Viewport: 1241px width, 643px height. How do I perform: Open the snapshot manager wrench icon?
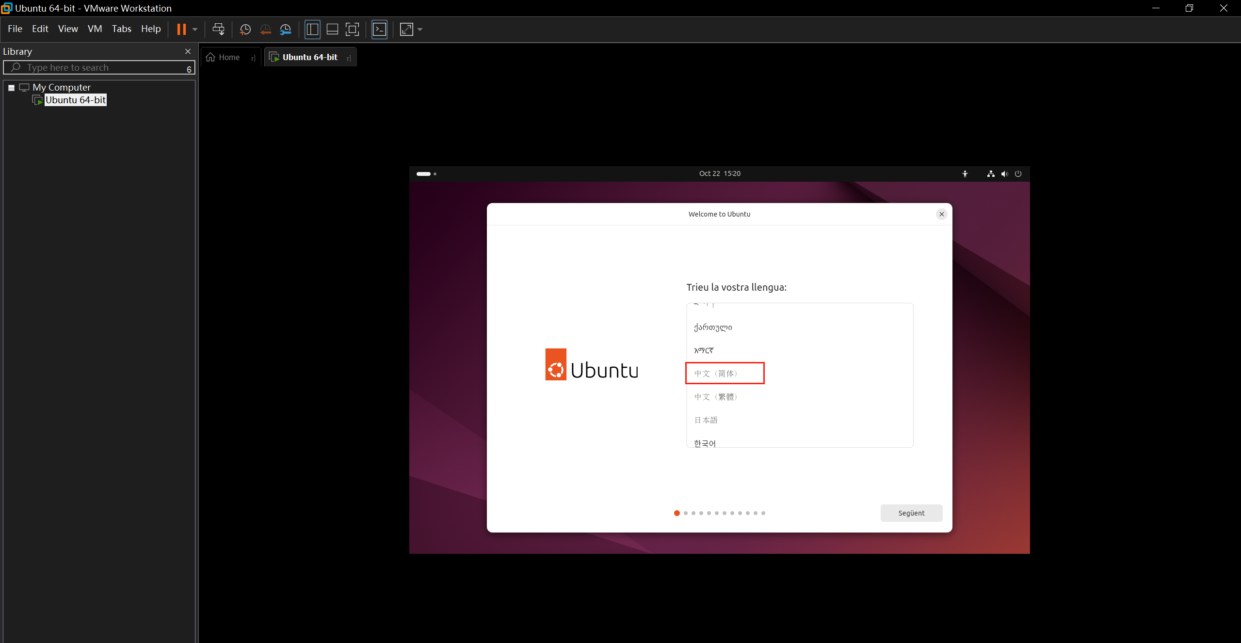click(x=286, y=30)
